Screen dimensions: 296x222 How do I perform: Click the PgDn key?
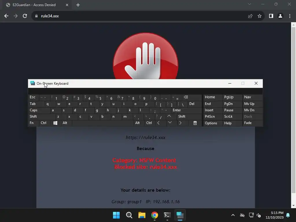tap(232, 104)
